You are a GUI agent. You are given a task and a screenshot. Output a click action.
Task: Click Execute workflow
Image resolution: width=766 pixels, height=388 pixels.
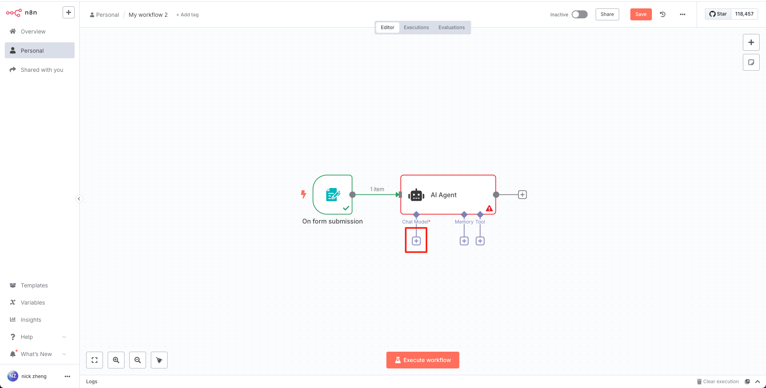[x=423, y=360]
